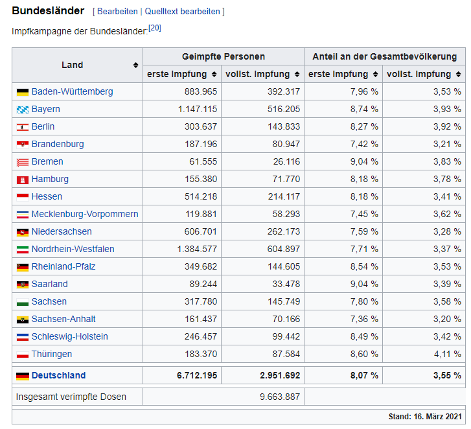This screenshot has height=429, width=471.
Task: Click the Saarland flag icon
Action: pyautogui.click(x=23, y=284)
